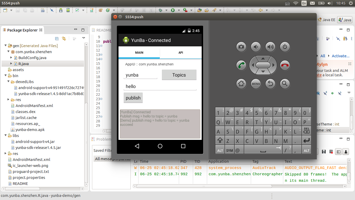
Task: Open Android Virtual Device Manager icon
Action: pyautogui.click(x=68, y=10)
